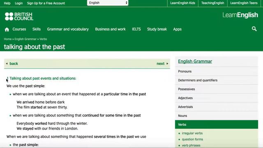Click 'We stayed with our friends in London.'
Viewport: 263px width, 148px height.
point(47,129)
